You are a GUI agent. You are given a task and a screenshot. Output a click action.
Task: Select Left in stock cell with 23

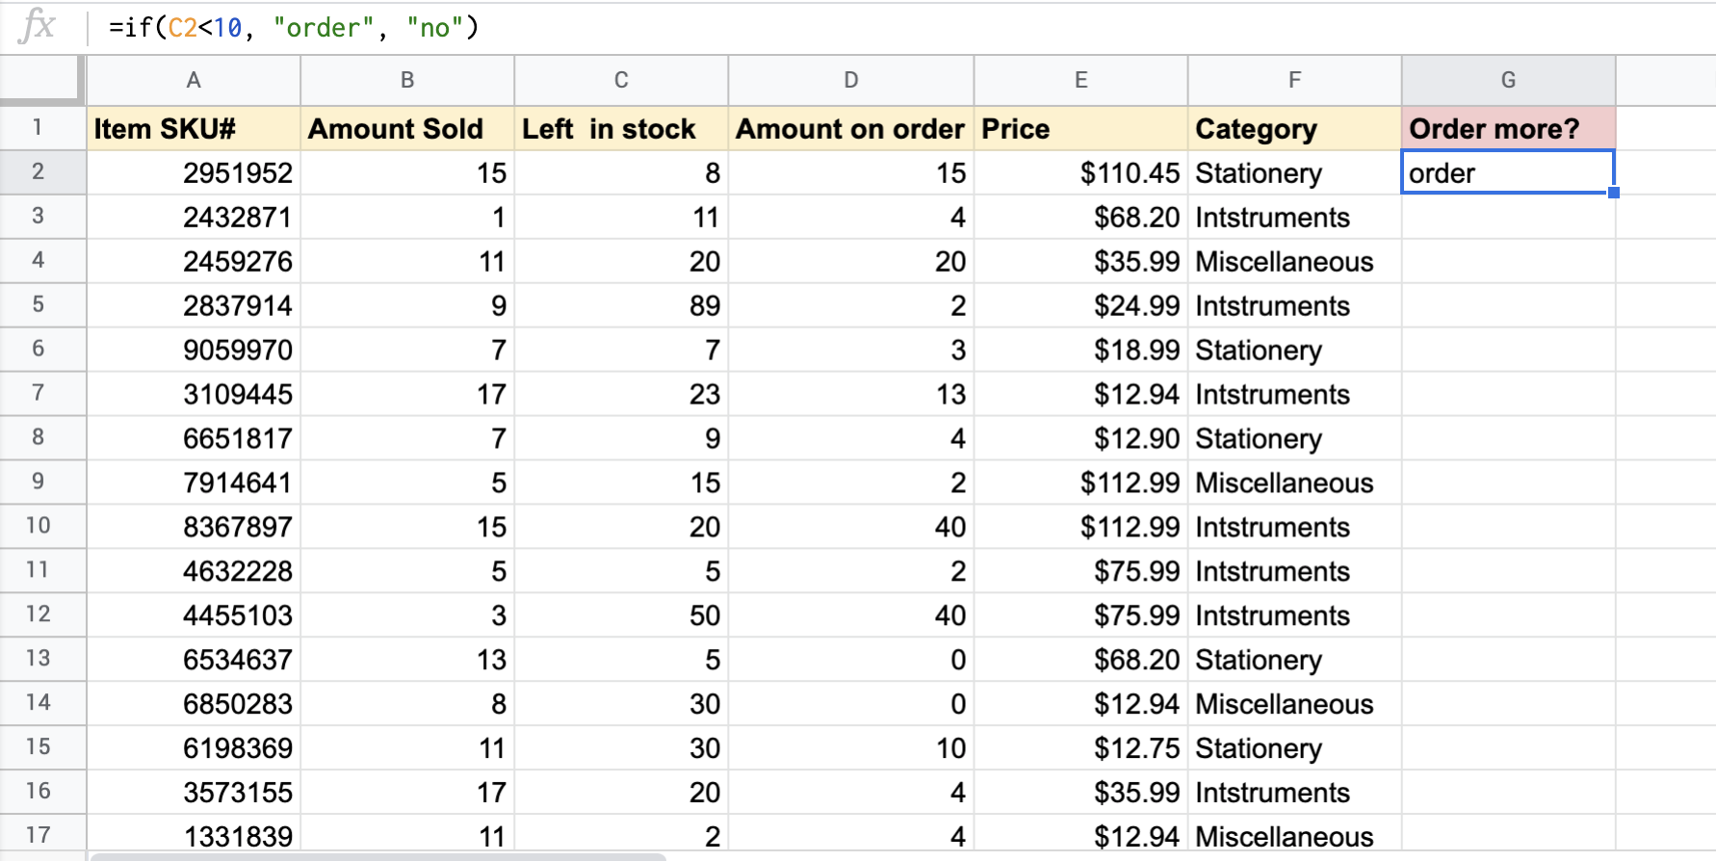(621, 394)
